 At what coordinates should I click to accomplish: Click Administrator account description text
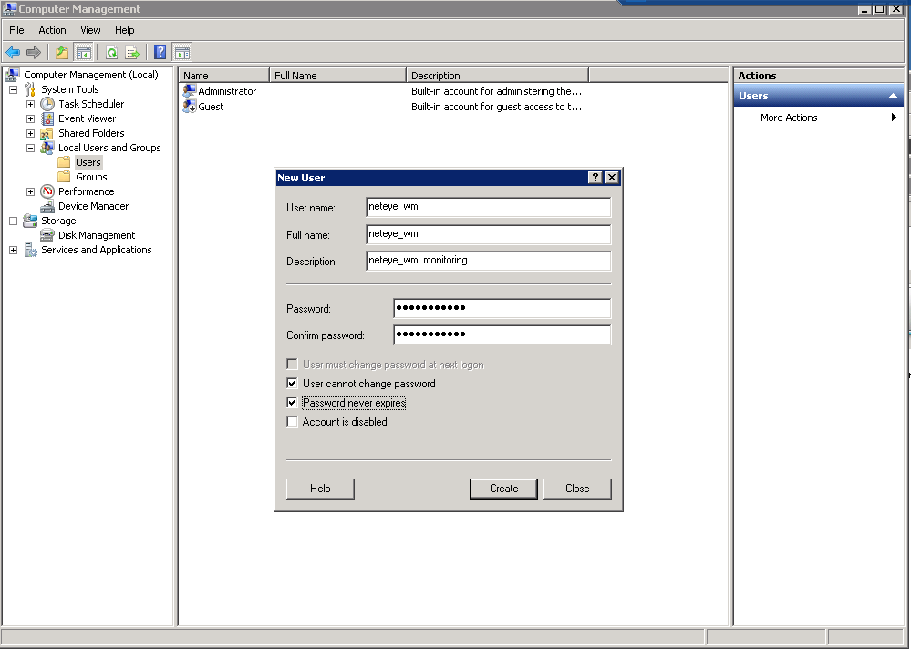pyautogui.click(x=496, y=91)
